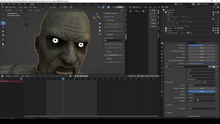This screenshot has height=124, width=220.
Task: Open the Modifiers wrench properties tab
Action: pyautogui.click(x=162, y=76)
